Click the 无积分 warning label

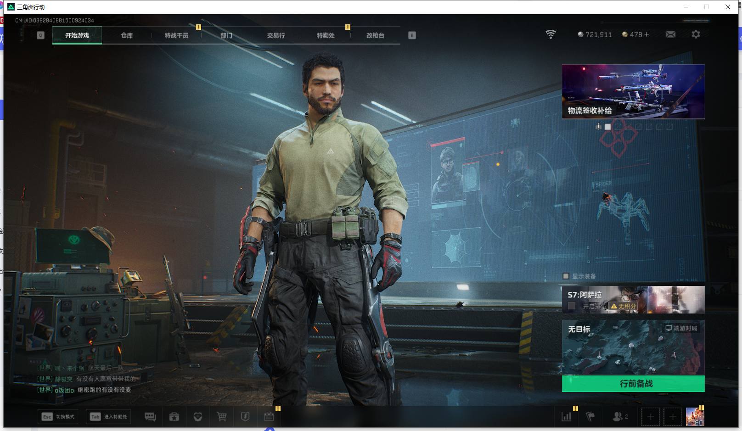point(623,306)
